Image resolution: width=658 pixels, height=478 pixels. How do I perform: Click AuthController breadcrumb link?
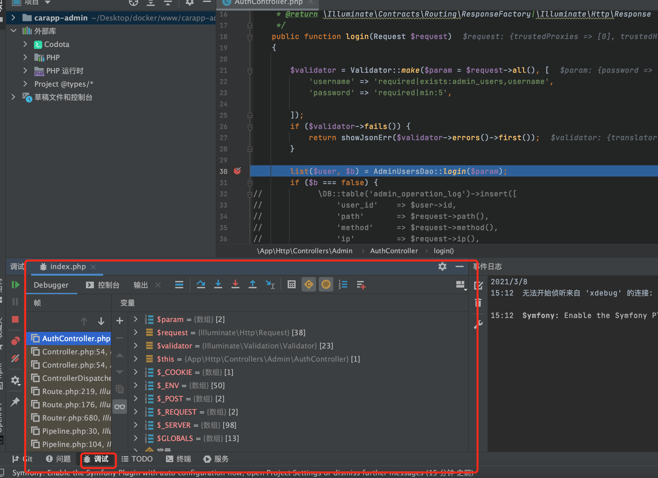[394, 251]
